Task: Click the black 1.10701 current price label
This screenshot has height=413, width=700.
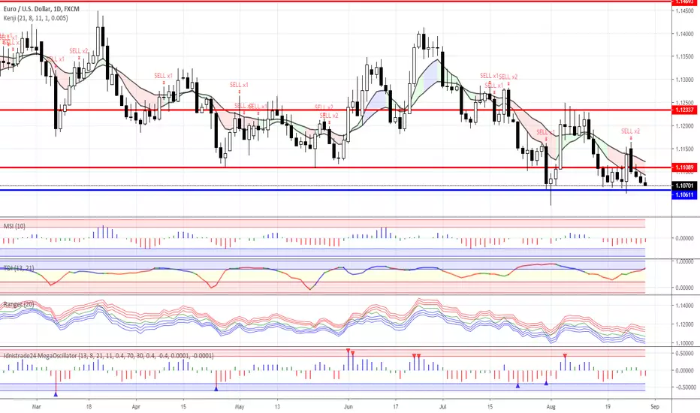Action: 684,185
